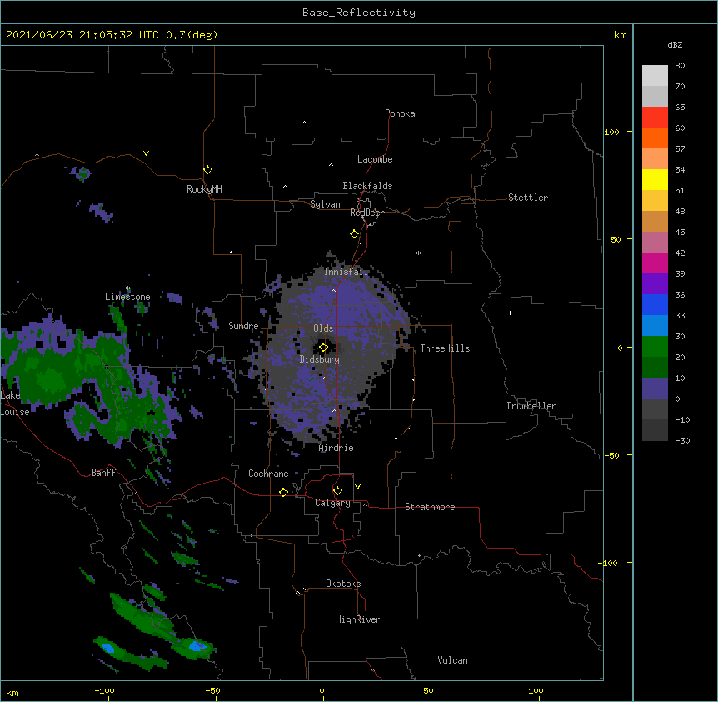This screenshot has width=718, height=702.
Task: Select the magenta 39-42 dBZ legend swatch
Action: coord(655,263)
